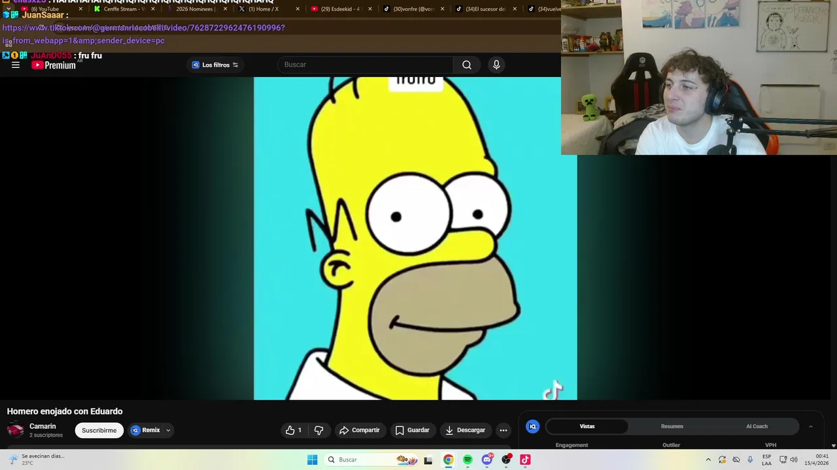Close the Home / X browser tab
The image size is (837, 470).
click(298, 9)
